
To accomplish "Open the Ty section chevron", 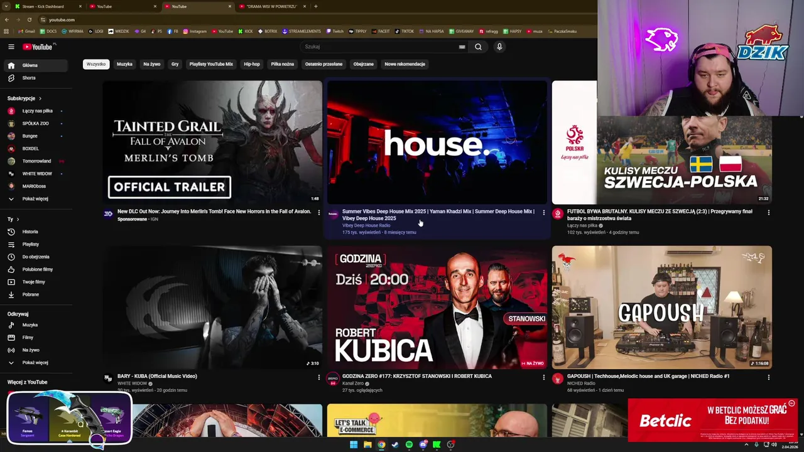I will (18, 219).
